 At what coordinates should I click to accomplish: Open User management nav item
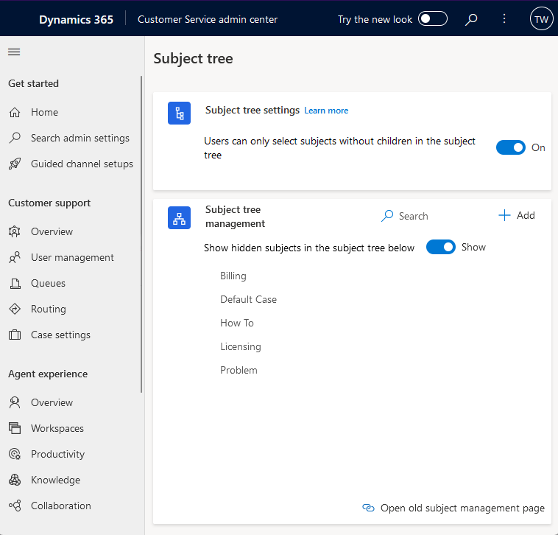tap(71, 257)
